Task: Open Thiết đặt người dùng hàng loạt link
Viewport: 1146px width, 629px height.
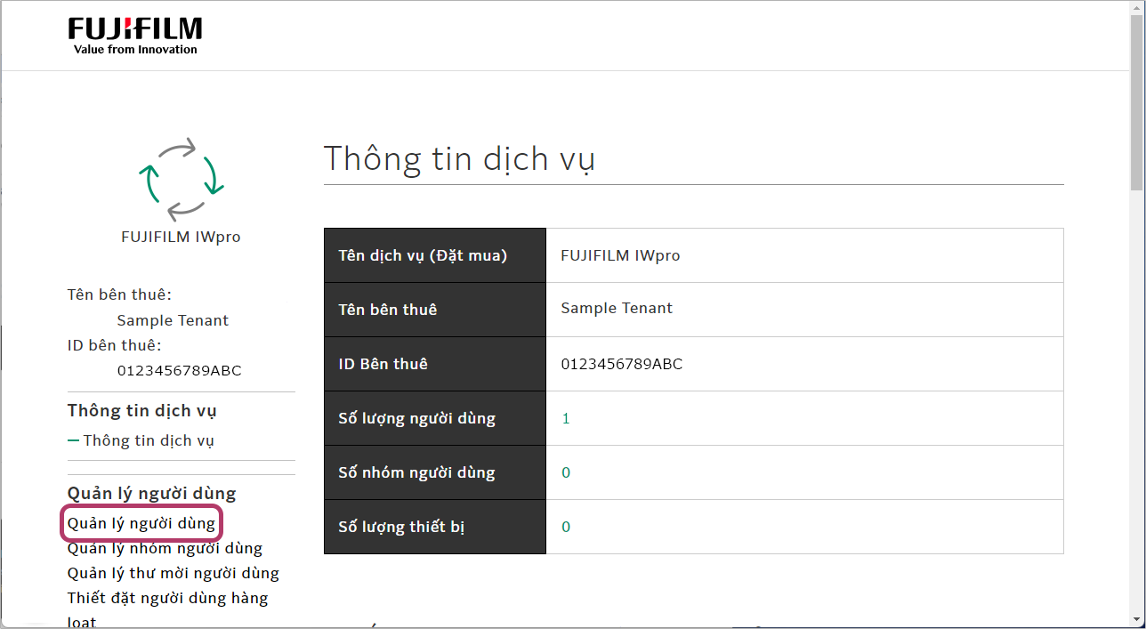Action: point(167,609)
